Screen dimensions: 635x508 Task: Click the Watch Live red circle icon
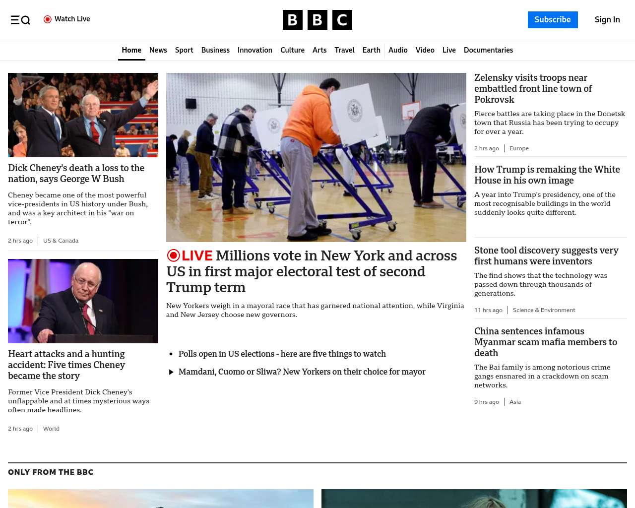pos(48,19)
